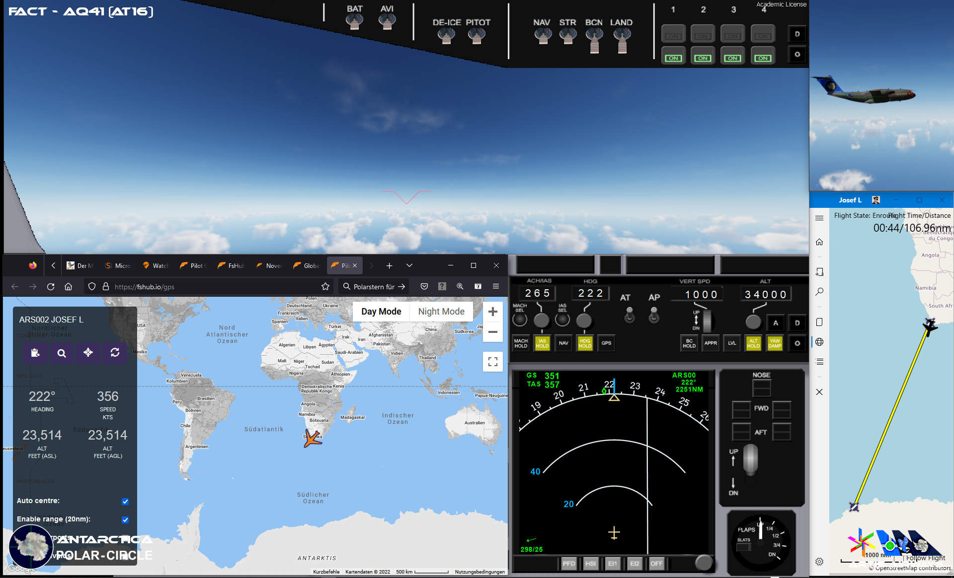Screen dimensions: 954x578
Task: Flip the STR strobe lights switch
Action: pyautogui.click(x=568, y=36)
